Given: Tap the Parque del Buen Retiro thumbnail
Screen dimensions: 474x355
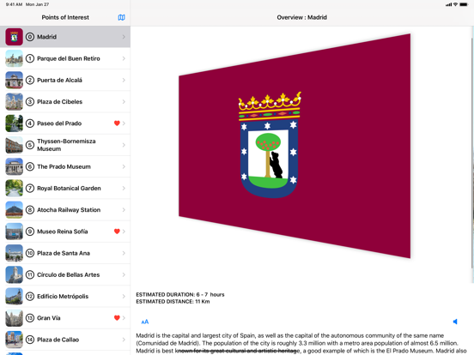Looking at the screenshot, I should (x=14, y=58).
